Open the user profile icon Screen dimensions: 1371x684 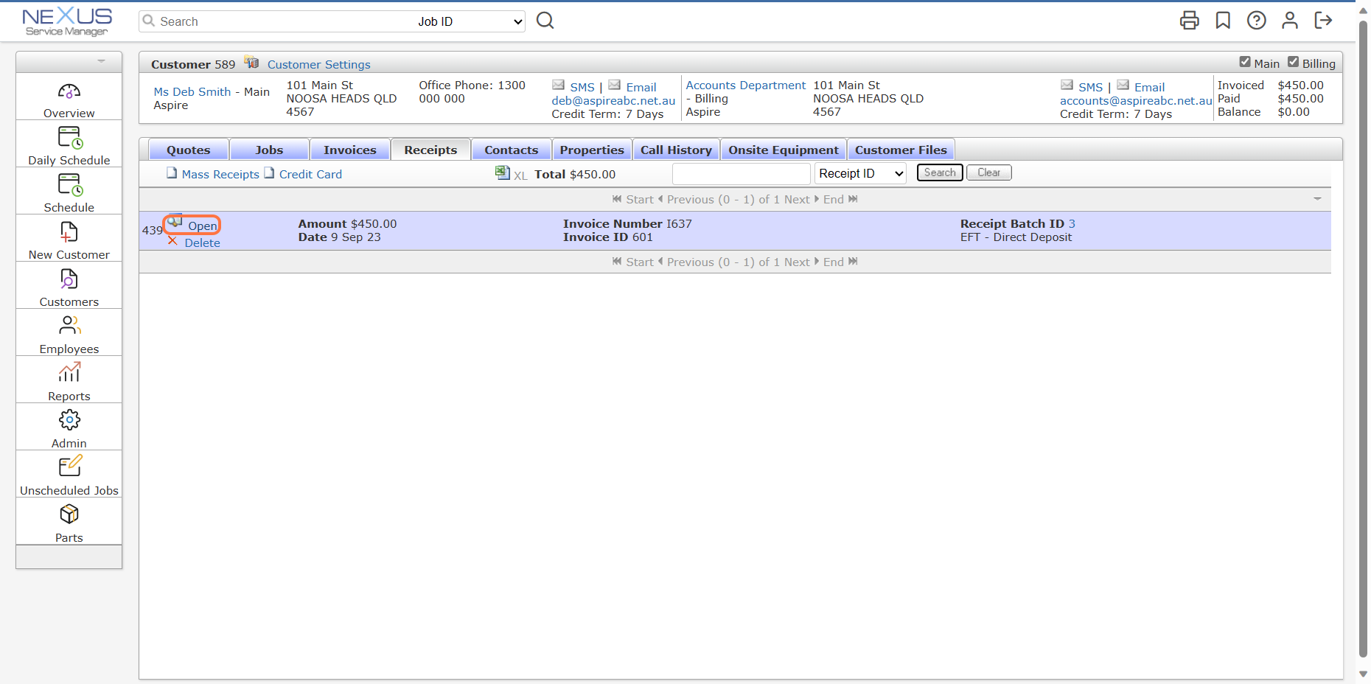pyautogui.click(x=1289, y=21)
